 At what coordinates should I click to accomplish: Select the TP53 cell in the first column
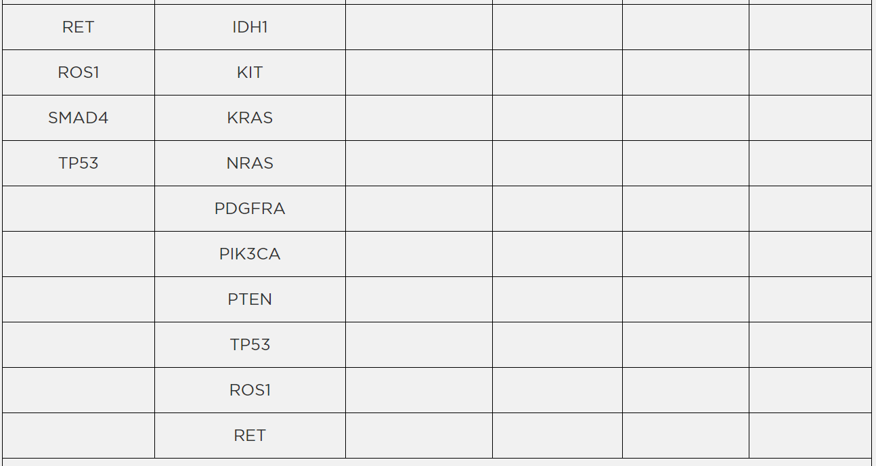coord(79,163)
